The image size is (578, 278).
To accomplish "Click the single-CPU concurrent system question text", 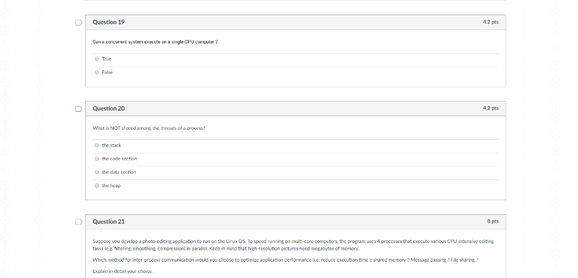I will pyautogui.click(x=155, y=42).
